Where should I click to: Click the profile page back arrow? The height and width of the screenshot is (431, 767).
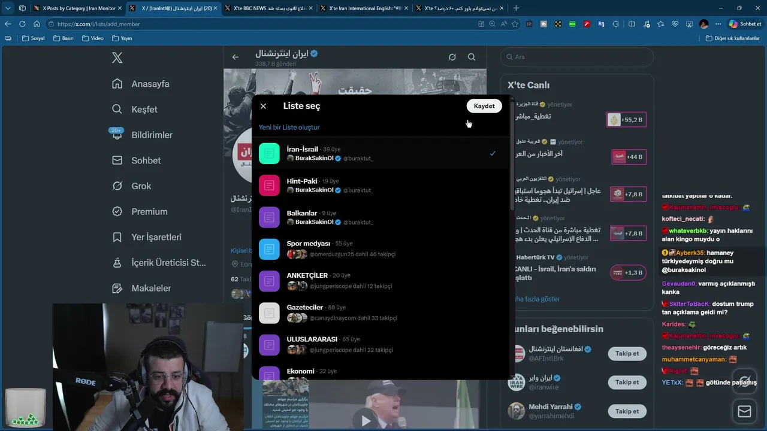tap(235, 57)
